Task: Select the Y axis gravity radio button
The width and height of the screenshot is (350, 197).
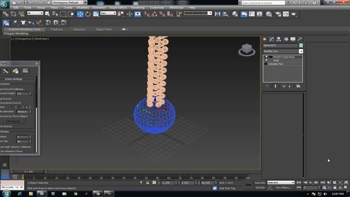Action: click(20, 107)
